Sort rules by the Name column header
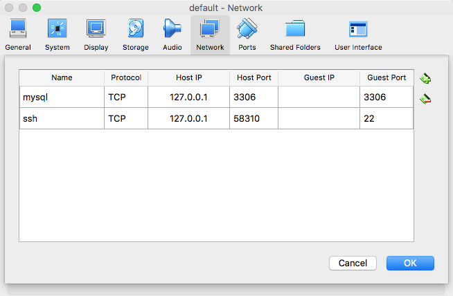Screen dimensions: 453x296 click(x=62, y=77)
